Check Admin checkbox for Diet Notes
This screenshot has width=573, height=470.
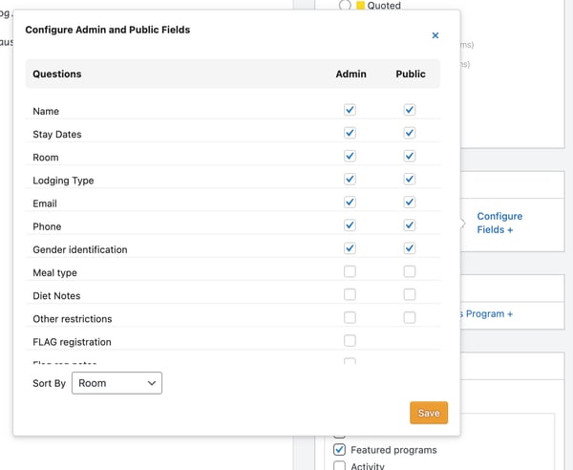tap(350, 294)
